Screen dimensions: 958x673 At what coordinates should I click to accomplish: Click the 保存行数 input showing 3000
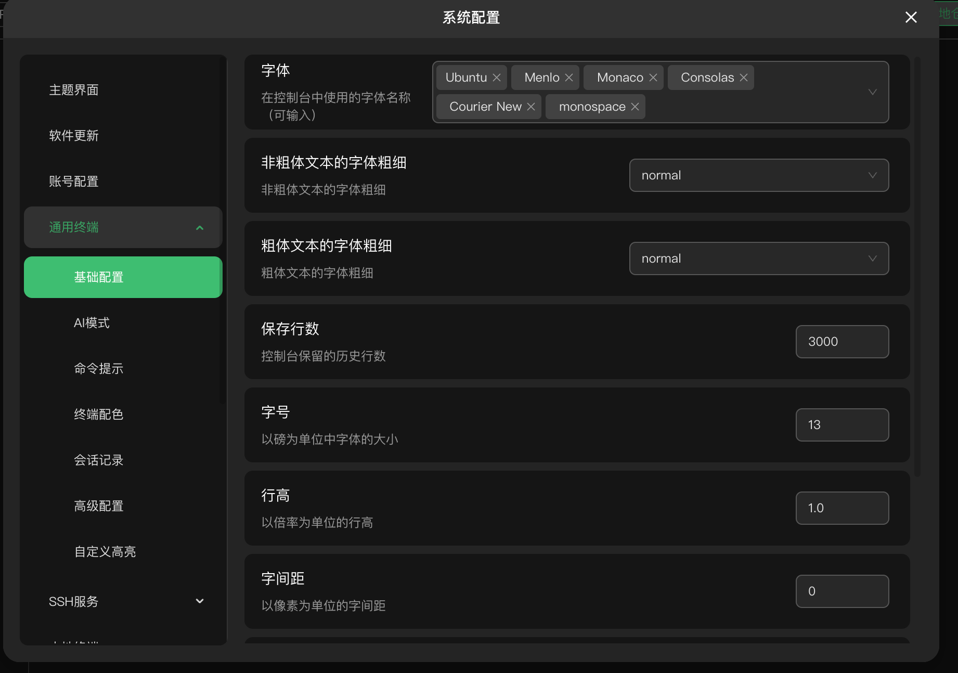tap(842, 341)
